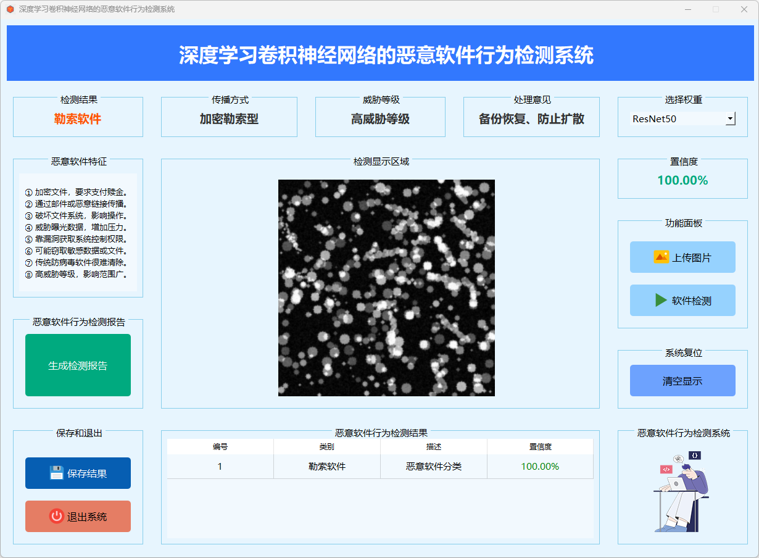Screen dimensions: 759x558
Task: Click the picture icon on upload button
Action: point(661,257)
